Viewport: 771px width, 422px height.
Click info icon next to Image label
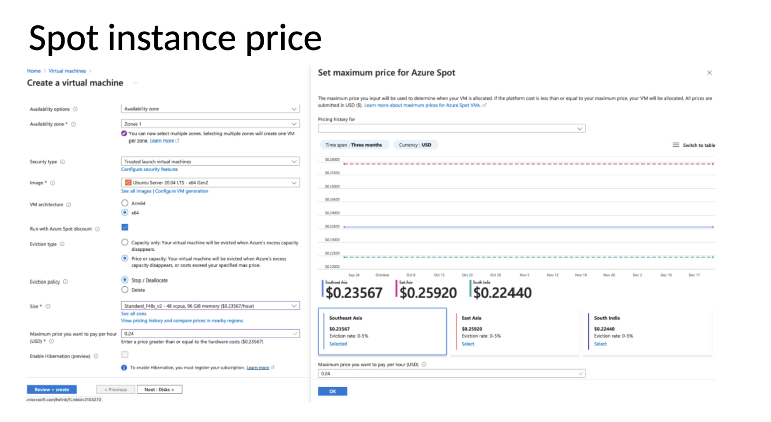[x=53, y=183]
